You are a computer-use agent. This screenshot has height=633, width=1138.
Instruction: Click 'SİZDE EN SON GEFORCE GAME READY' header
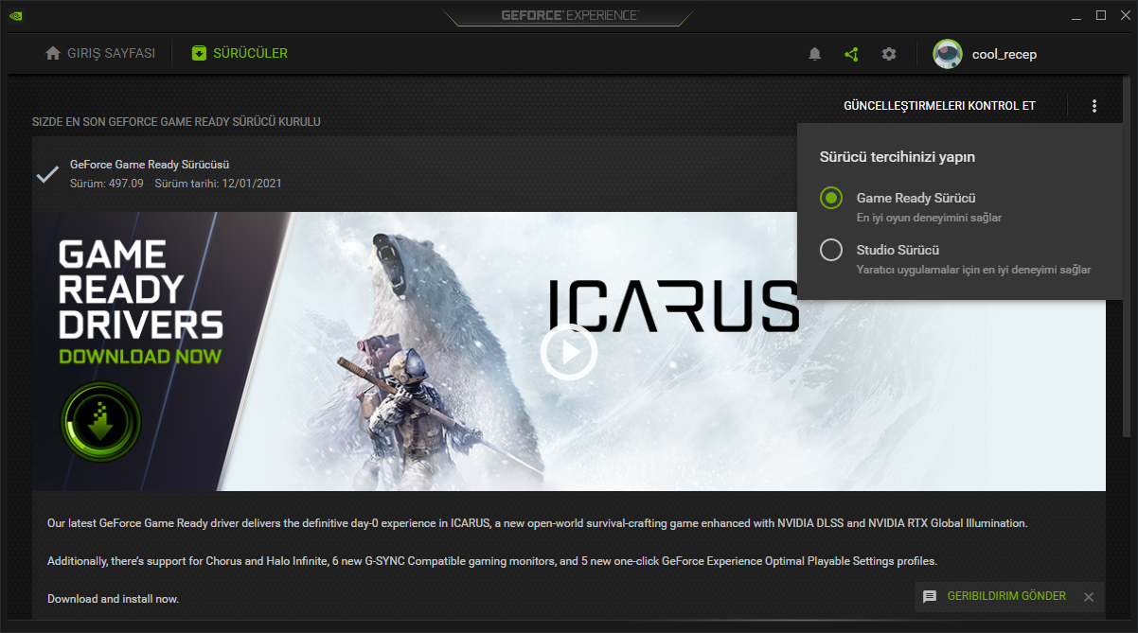176,122
